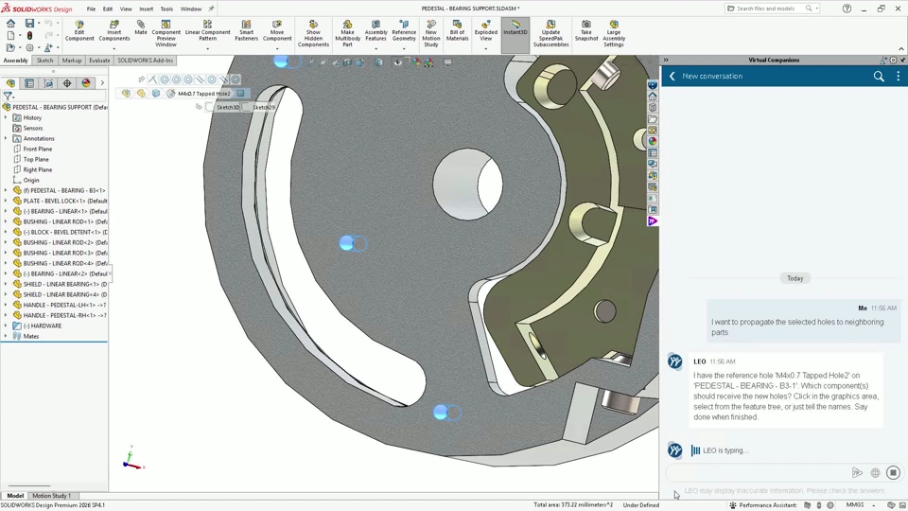Image resolution: width=908 pixels, height=511 pixels.
Task: Open the Component Preview Window
Action: tap(166, 34)
